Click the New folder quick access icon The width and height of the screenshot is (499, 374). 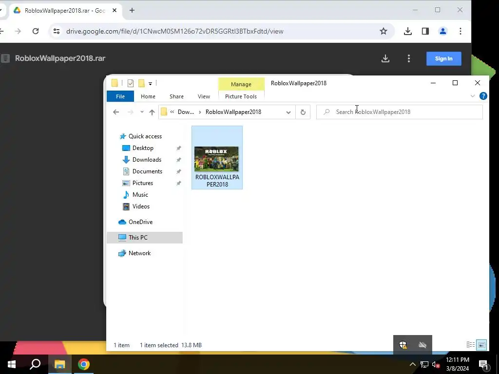pos(142,83)
